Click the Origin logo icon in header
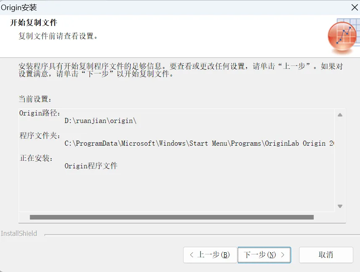Screen dimensions: 360x272 pyautogui.click(x=344, y=37)
